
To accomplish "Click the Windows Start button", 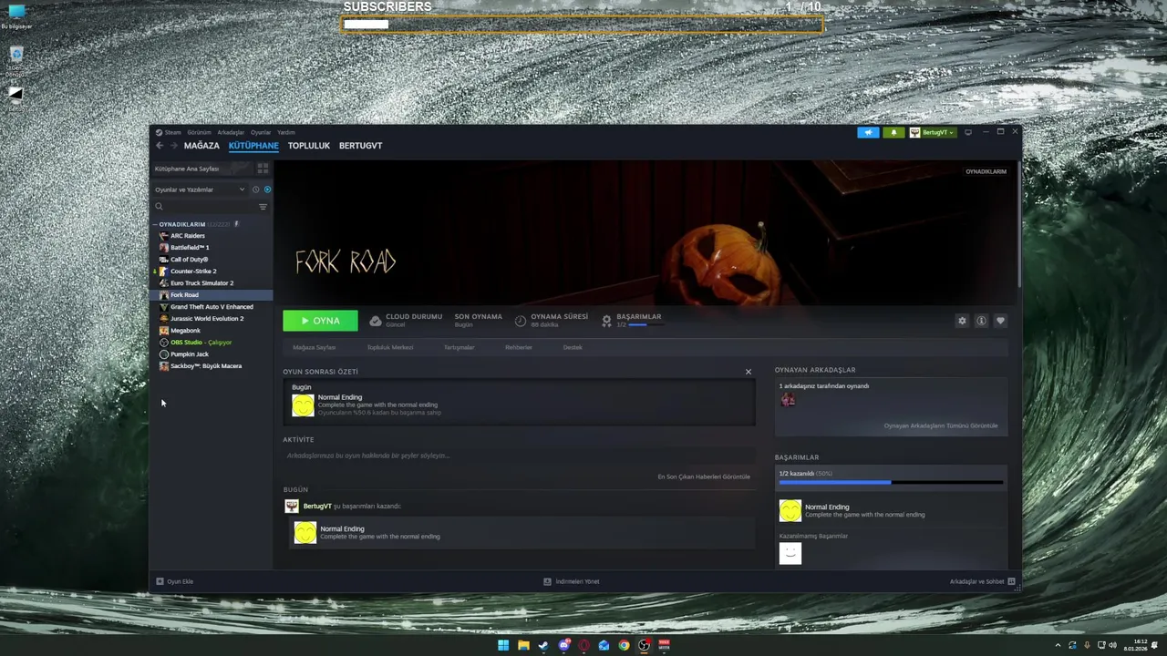I will (x=503, y=645).
